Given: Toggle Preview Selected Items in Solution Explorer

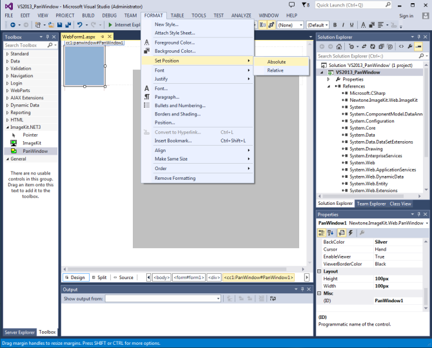Looking at the screenshot, I should (x=418, y=46).
